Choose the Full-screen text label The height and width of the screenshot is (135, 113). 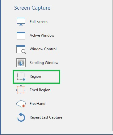(39, 22)
